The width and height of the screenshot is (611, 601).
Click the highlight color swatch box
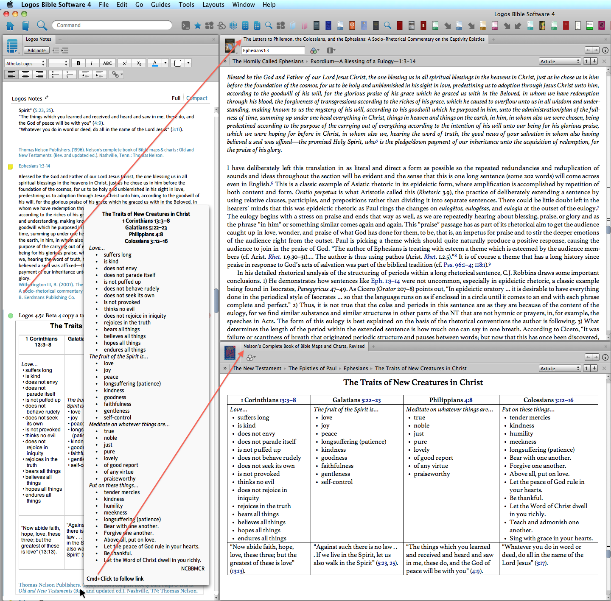point(178,63)
